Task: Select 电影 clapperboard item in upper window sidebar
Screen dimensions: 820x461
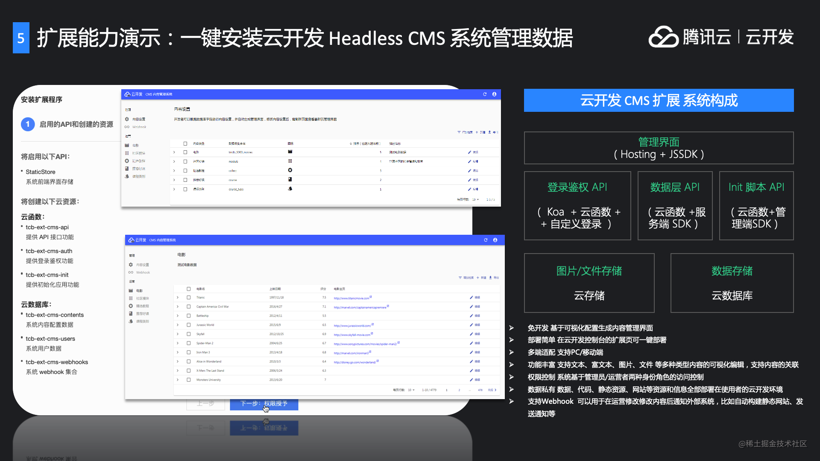Action: tap(132, 146)
